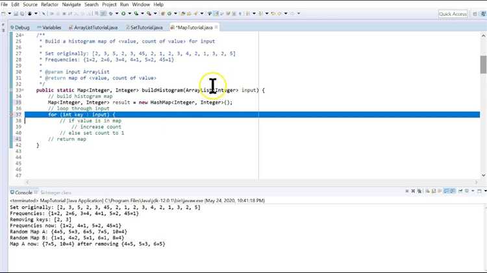The width and height of the screenshot is (487, 273).
Task: Open the Display Selected Console dropdown arrow
Action: tap(473, 191)
